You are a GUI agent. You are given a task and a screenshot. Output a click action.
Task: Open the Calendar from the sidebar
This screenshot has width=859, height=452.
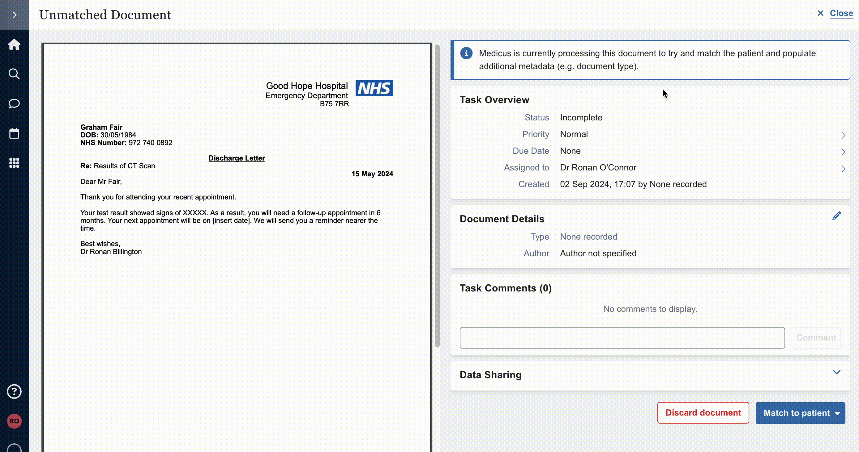(x=14, y=133)
